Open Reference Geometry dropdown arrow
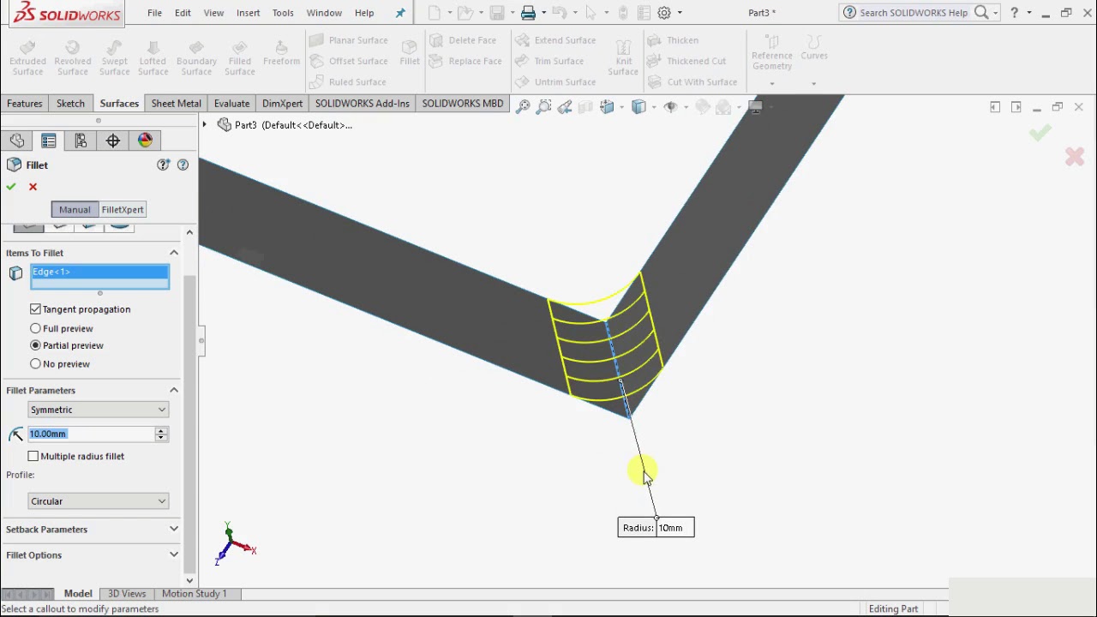 772,83
